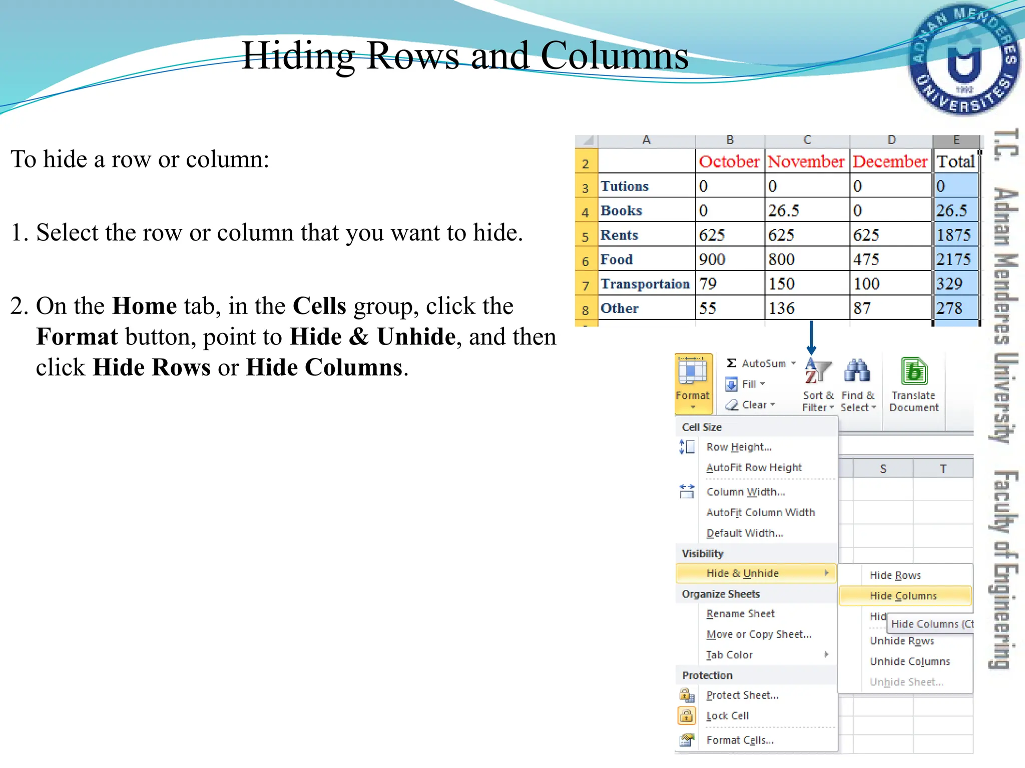This screenshot has height=768, width=1025.
Task: Click the Lock Cell padlock icon
Action: coord(687,715)
